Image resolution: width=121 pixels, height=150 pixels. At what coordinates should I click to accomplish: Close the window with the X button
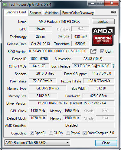click(x=112, y=3)
